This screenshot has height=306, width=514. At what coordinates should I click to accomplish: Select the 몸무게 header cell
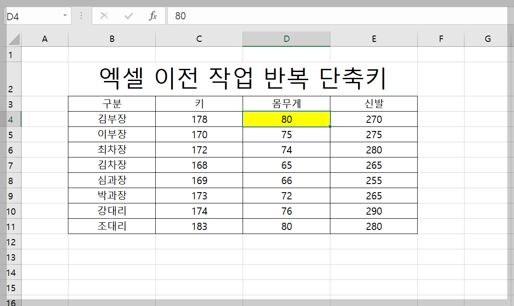286,103
